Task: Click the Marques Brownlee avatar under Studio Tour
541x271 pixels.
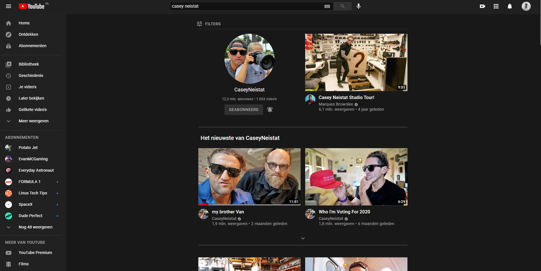Action: pyautogui.click(x=310, y=100)
